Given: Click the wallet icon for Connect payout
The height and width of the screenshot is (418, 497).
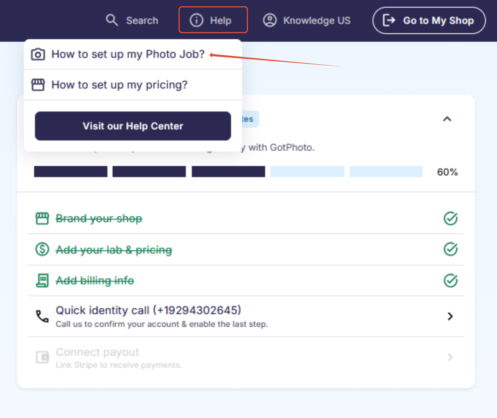Looking at the screenshot, I should (x=43, y=357).
